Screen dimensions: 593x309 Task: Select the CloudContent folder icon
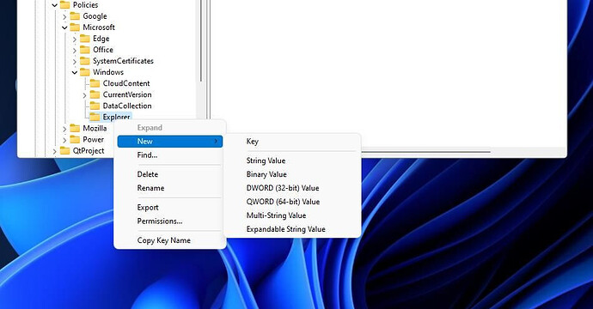[x=95, y=83]
